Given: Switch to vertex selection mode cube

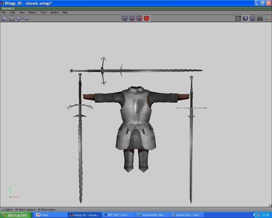Looking at the screenshot, I should pyautogui.click(x=125, y=18).
